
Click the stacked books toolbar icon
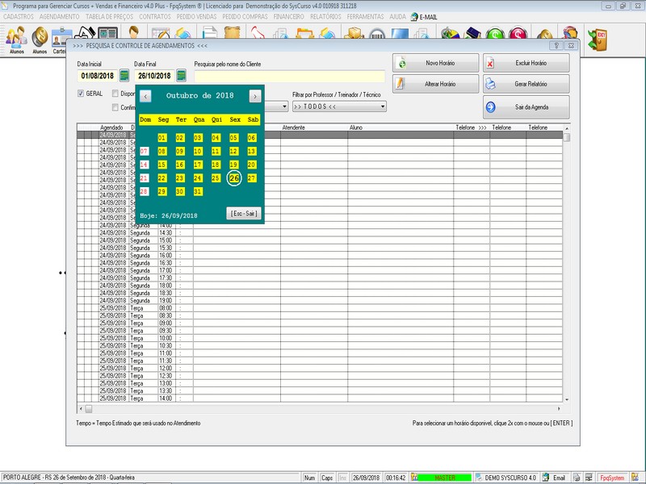point(473,34)
